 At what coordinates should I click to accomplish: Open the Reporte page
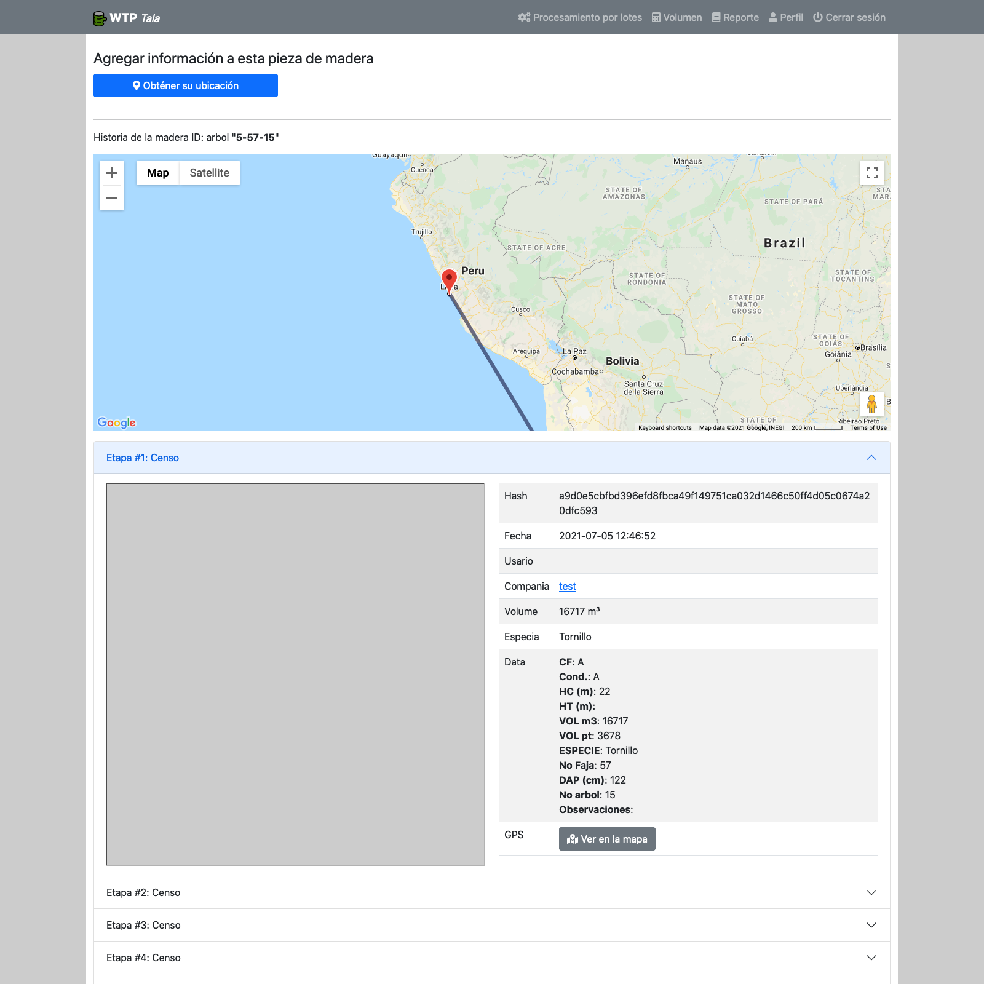pyautogui.click(x=735, y=17)
